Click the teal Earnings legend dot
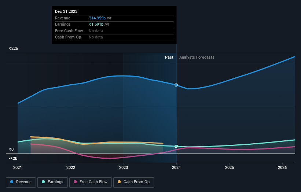The width and height of the screenshot is (301, 192). [x=43, y=182]
